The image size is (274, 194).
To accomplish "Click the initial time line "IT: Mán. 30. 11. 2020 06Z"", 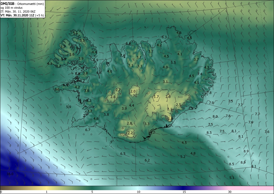I will pos(18,11).
